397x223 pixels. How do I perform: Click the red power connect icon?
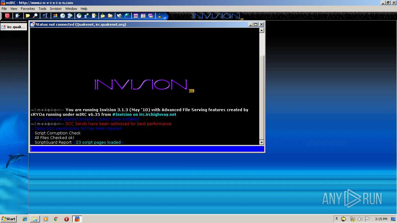(7, 16)
